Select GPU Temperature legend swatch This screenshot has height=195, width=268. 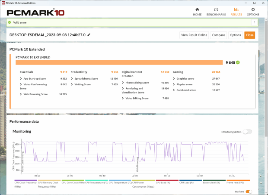click(120, 180)
